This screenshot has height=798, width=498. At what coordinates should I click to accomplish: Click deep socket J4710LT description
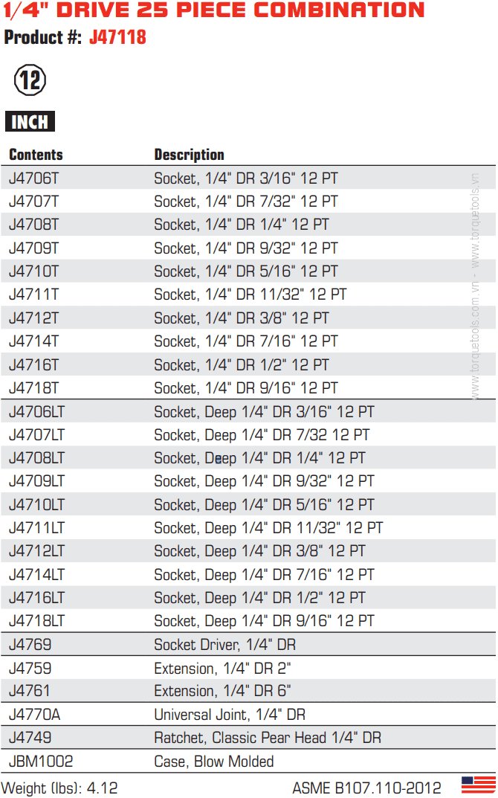pos(264,504)
